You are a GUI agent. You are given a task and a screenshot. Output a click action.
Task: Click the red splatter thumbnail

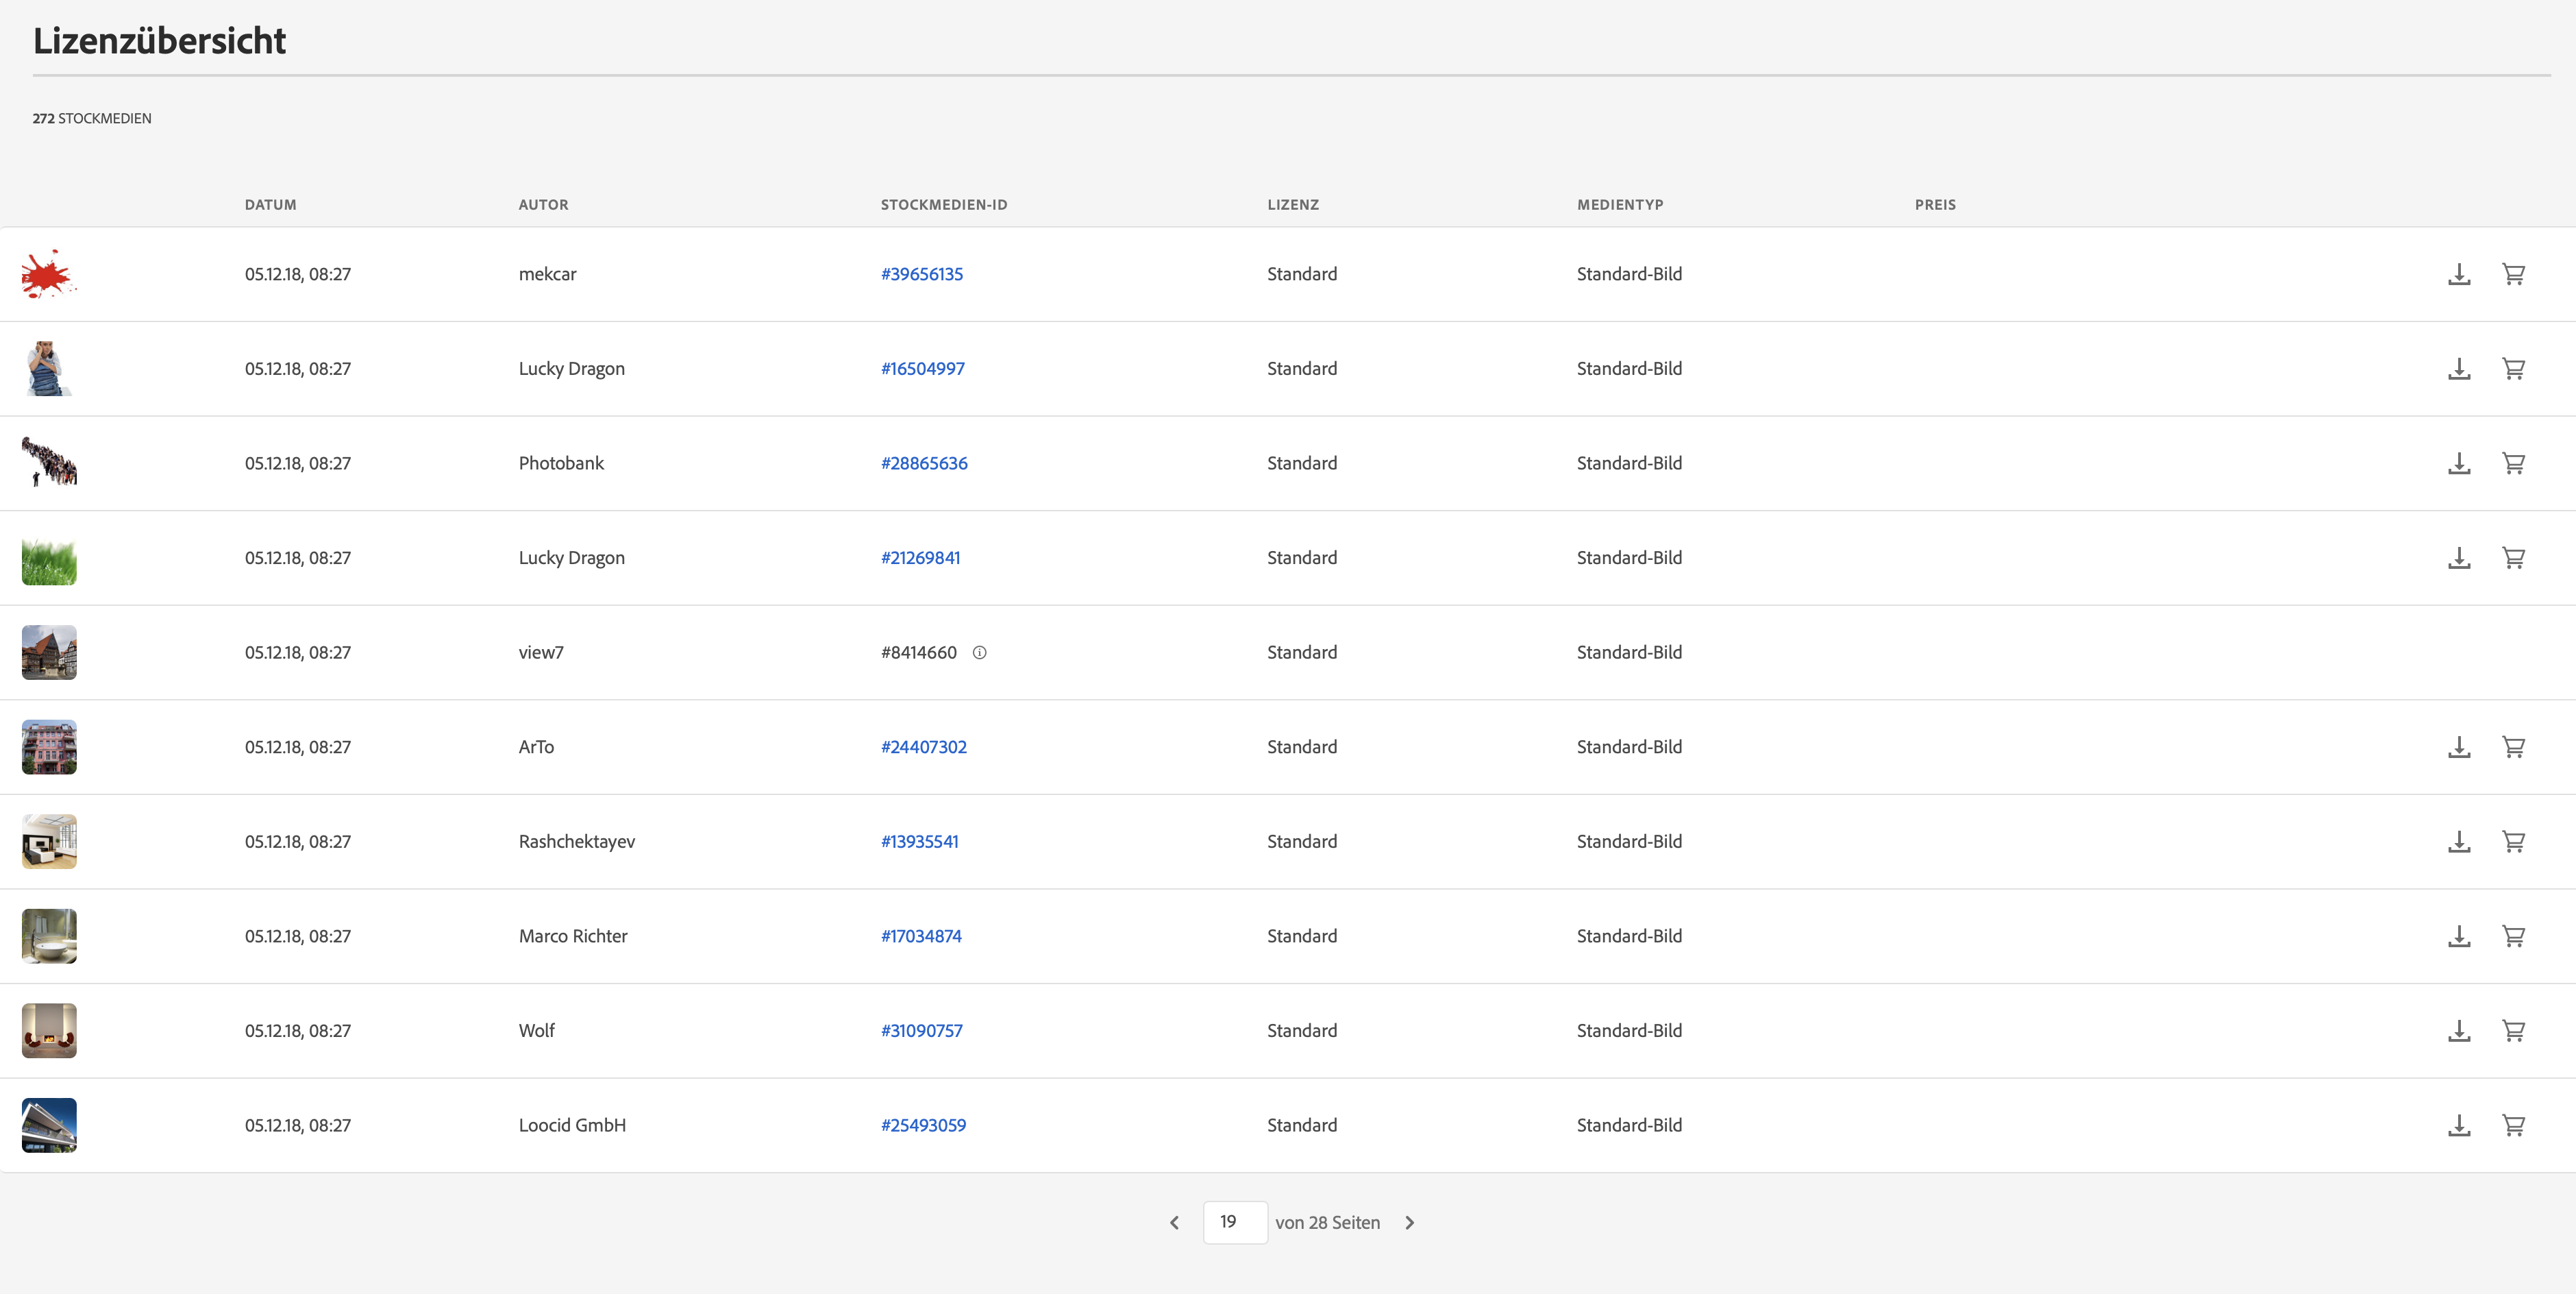click(x=48, y=274)
